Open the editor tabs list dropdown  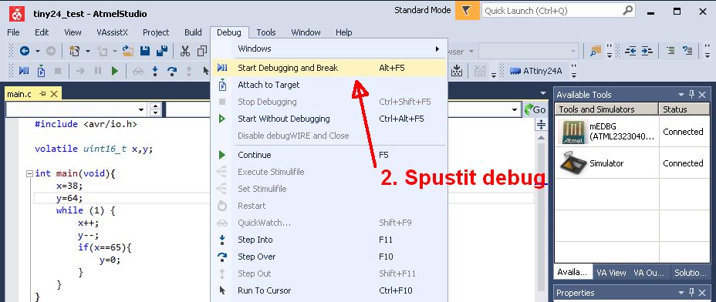(543, 94)
